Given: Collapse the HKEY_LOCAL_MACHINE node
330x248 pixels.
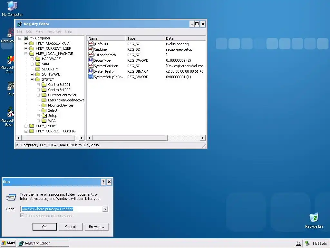Looking at the screenshot, I should tap(26, 54).
